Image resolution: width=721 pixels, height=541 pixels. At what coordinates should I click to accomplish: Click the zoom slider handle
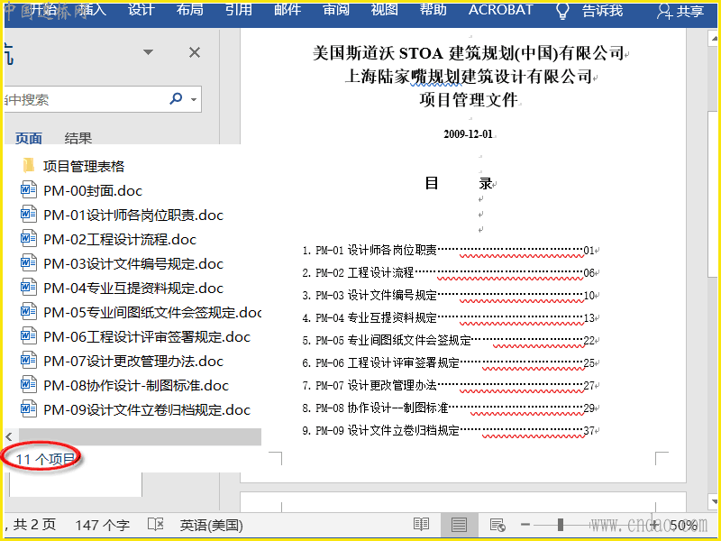(560, 525)
